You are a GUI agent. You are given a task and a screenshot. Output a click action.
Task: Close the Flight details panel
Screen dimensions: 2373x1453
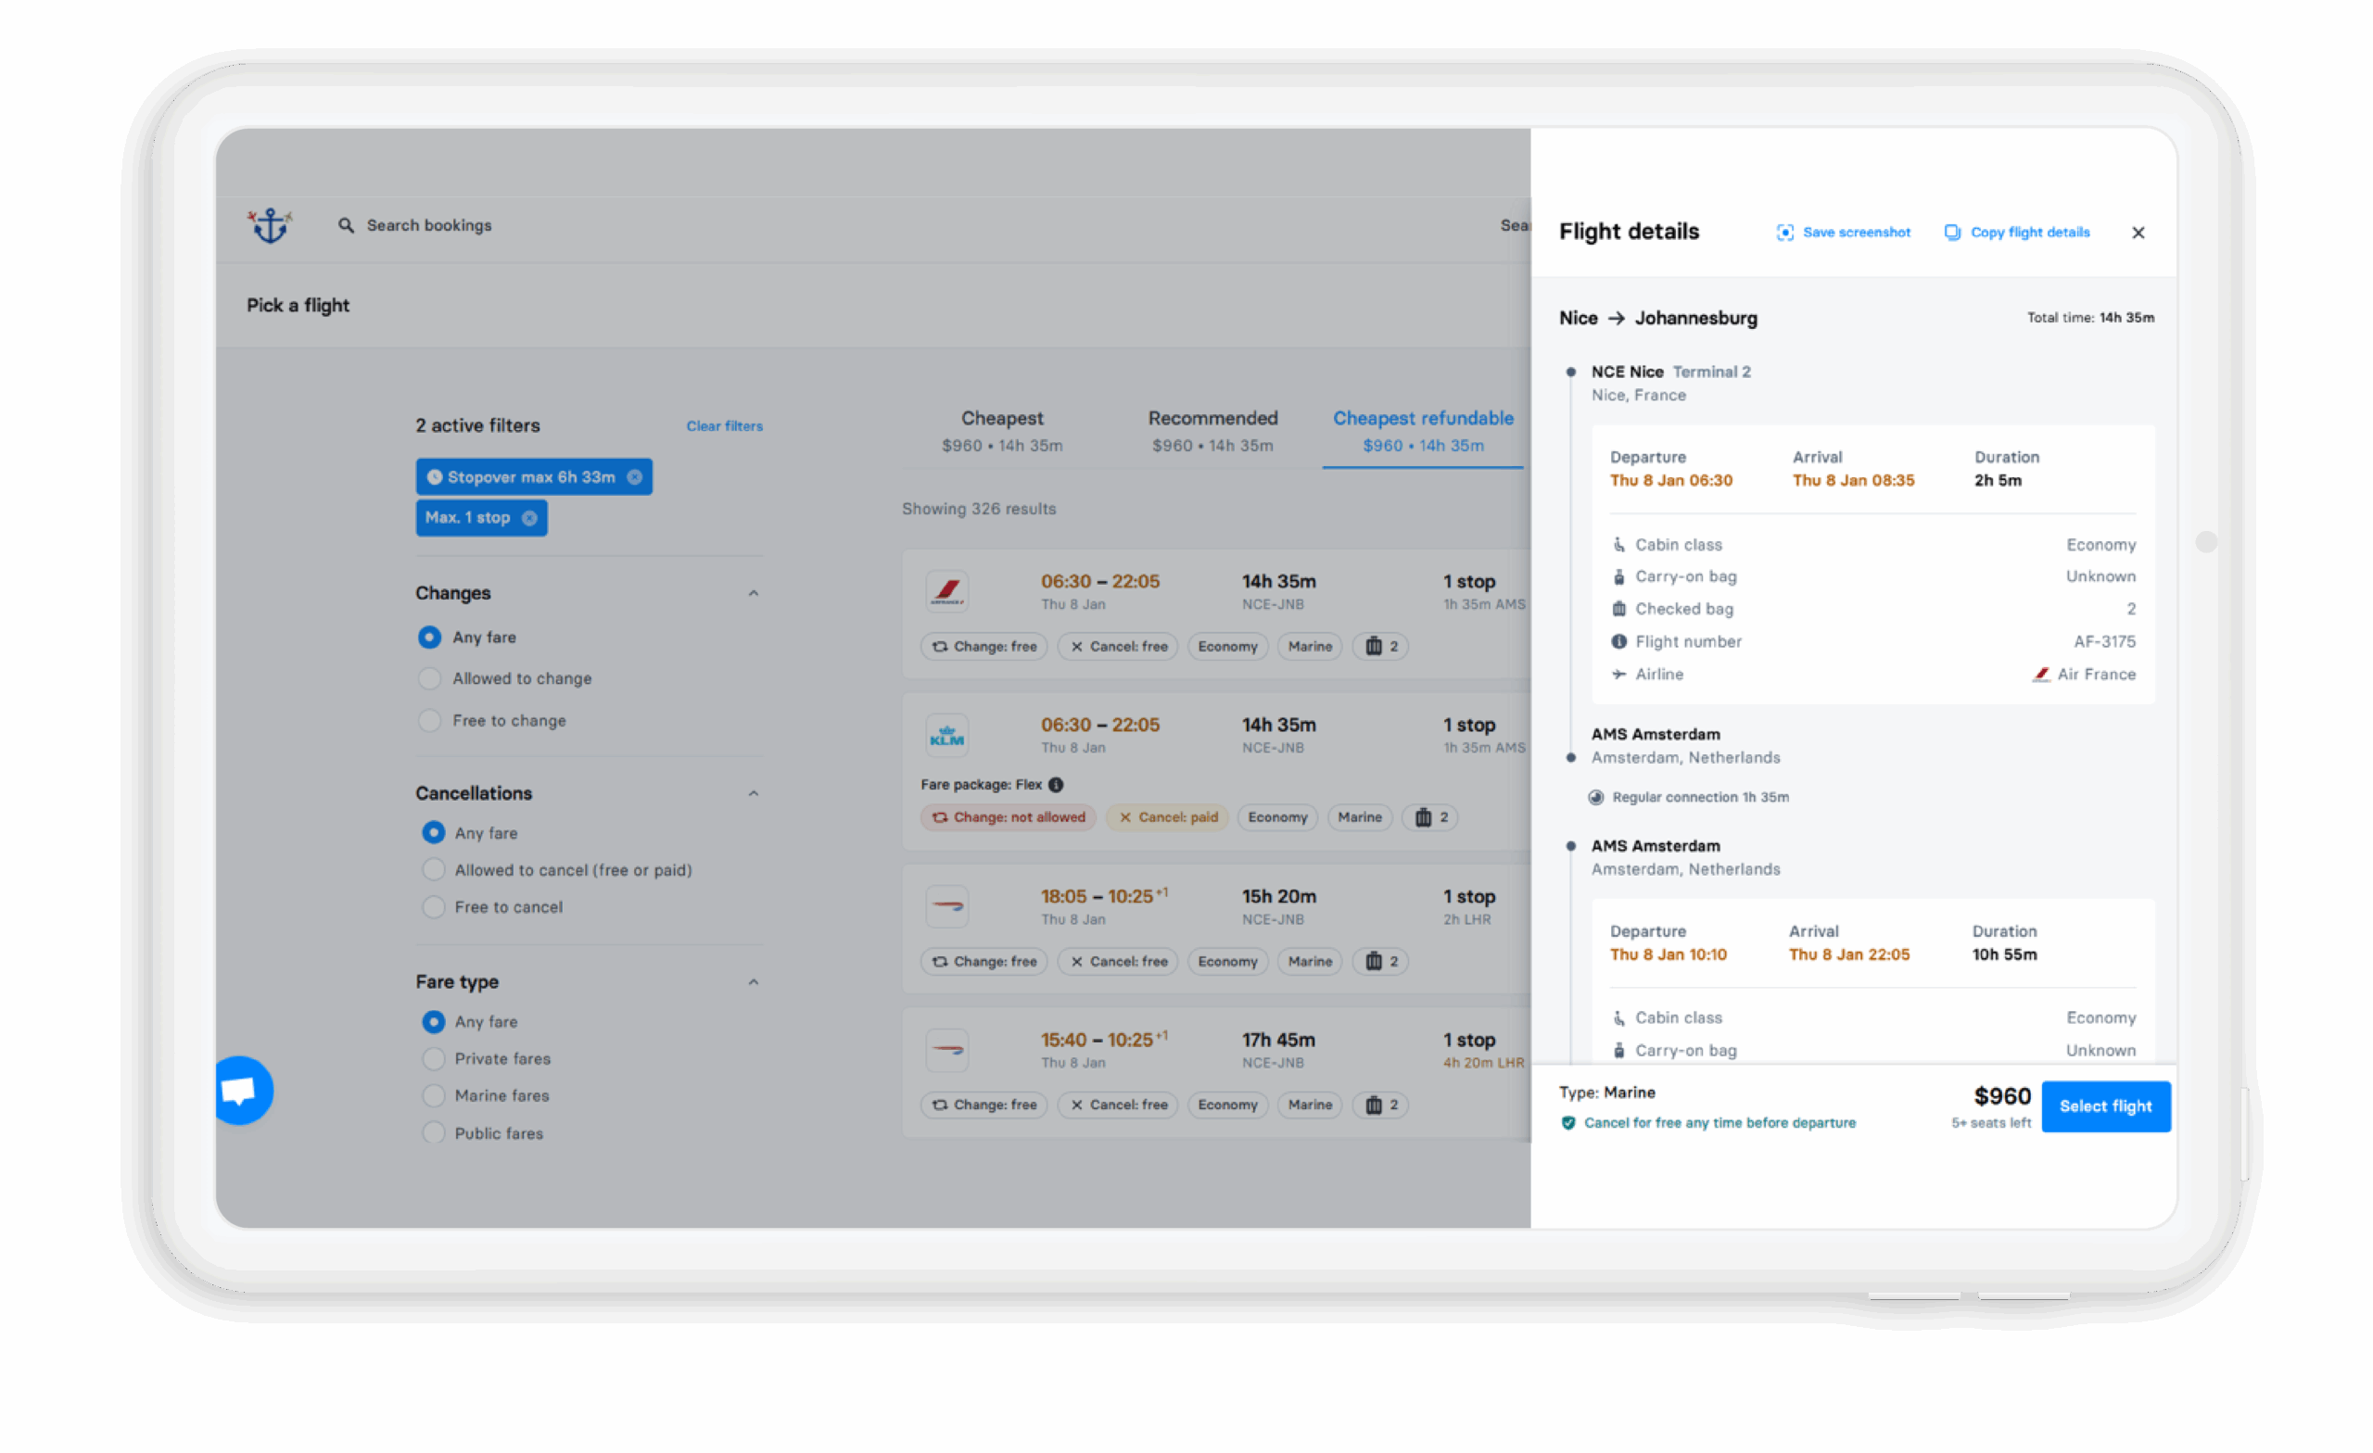2138,232
